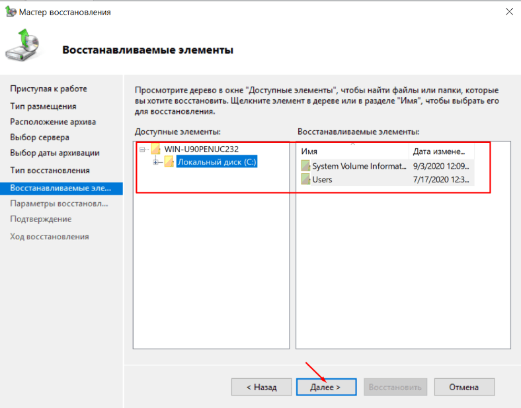
Task: Click the Ход восстановления step
Action: (50, 237)
